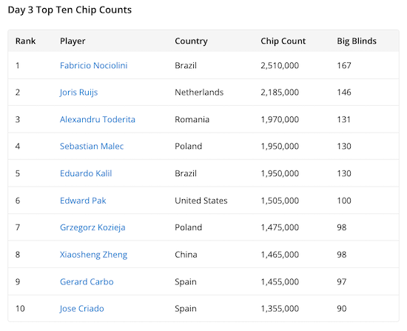The height and width of the screenshot is (331, 407).
Task: Click the Country column header
Action: pos(191,41)
